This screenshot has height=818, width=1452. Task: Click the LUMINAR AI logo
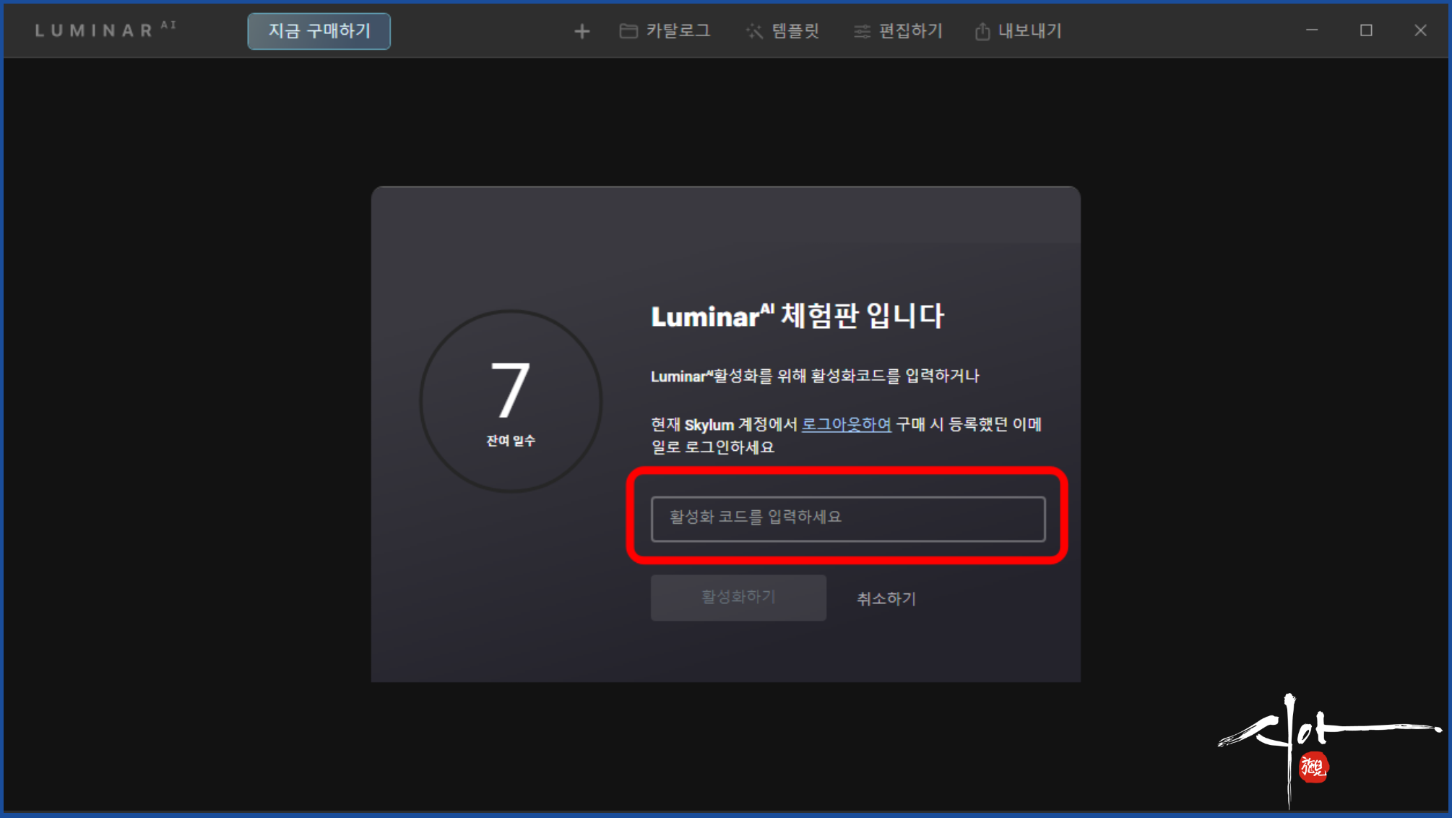[x=105, y=30]
